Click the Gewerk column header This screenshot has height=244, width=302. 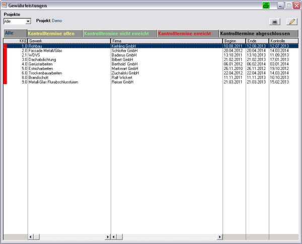(x=69, y=40)
